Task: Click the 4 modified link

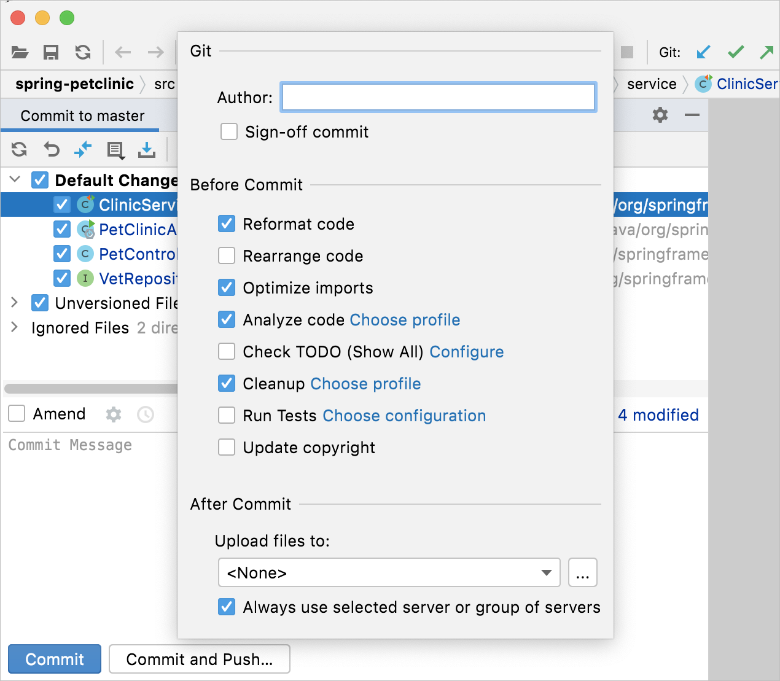Action: tap(658, 415)
